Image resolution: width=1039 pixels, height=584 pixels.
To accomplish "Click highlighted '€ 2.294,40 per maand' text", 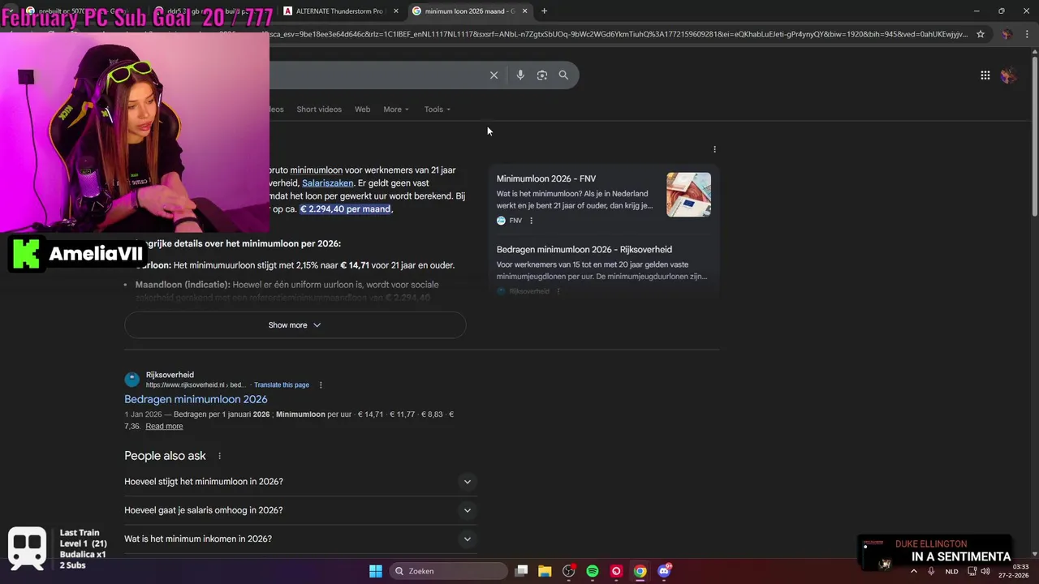I will [x=346, y=209].
